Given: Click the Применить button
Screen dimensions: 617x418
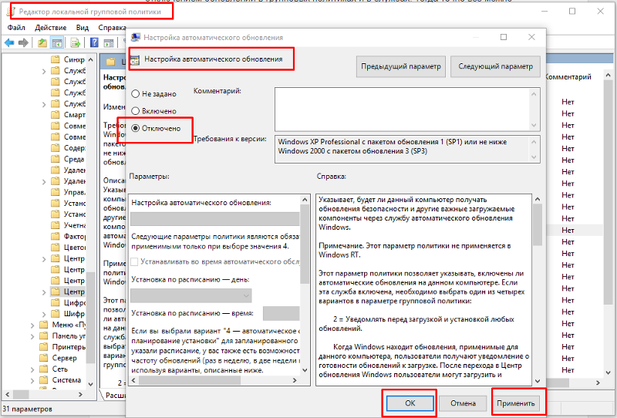Looking at the screenshot, I should [x=515, y=403].
